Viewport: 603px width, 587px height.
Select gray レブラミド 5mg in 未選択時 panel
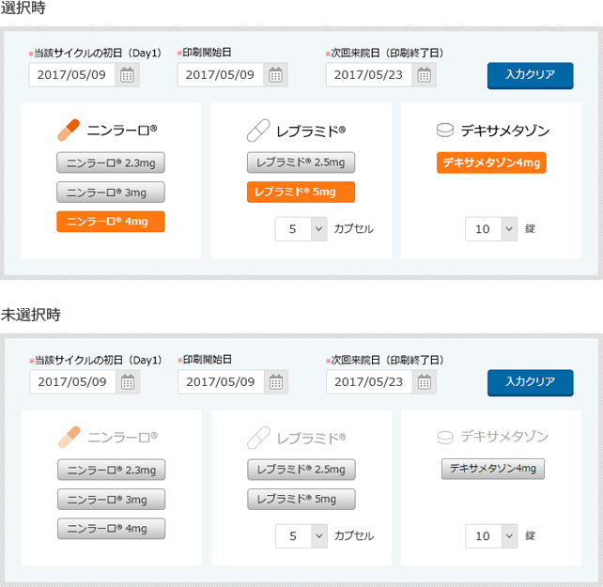(301, 499)
